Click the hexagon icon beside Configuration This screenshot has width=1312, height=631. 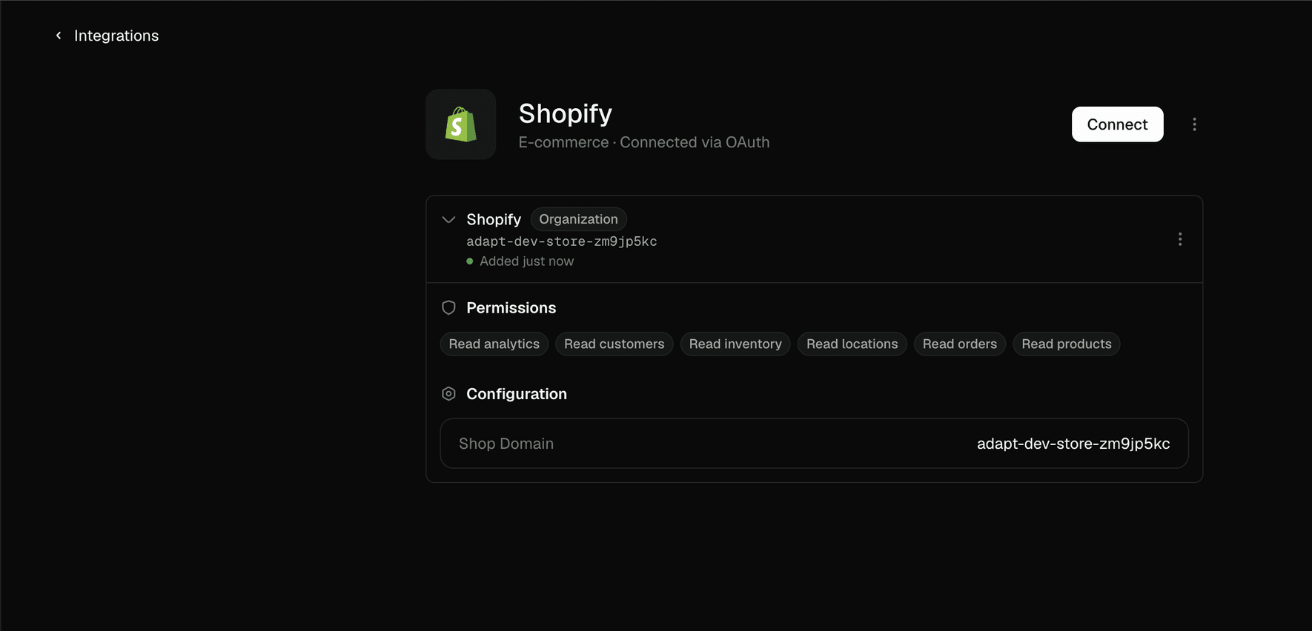(x=448, y=394)
